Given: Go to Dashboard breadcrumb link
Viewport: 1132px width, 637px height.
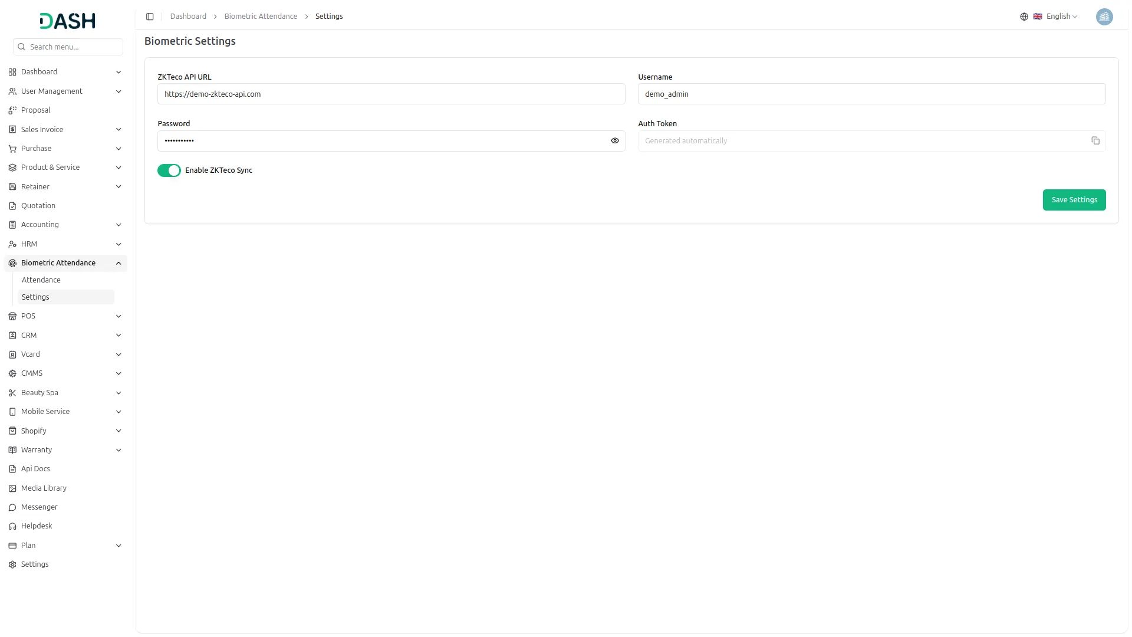Looking at the screenshot, I should 188,17.
